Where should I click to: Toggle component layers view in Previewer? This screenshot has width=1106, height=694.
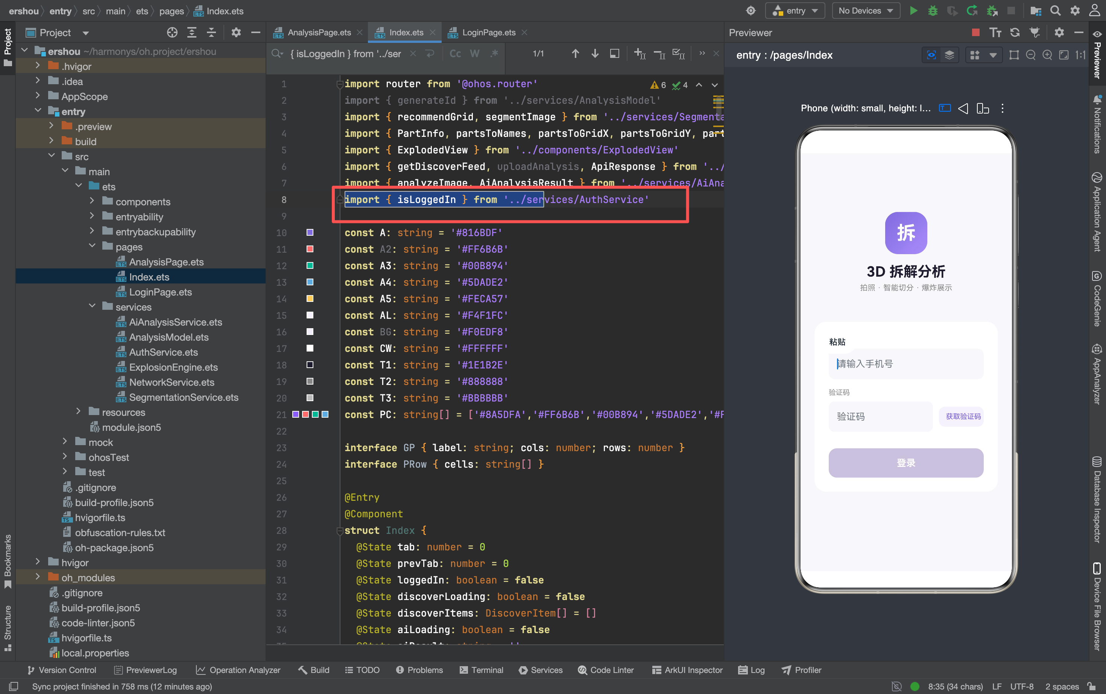(950, 55)
